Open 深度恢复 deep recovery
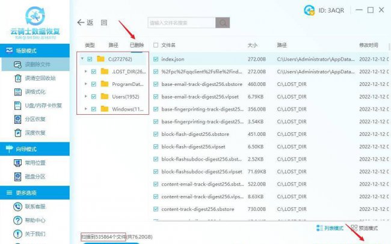 [x=30, y=133]
